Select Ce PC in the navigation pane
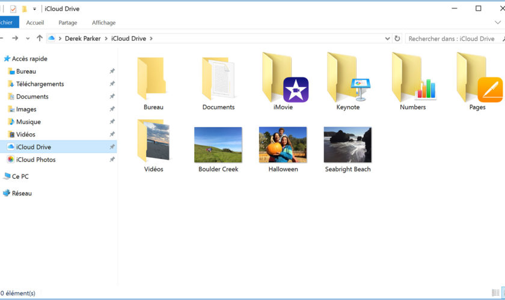 click(x=20, y=176)
